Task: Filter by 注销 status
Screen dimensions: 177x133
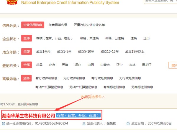Action: point(134,38)
